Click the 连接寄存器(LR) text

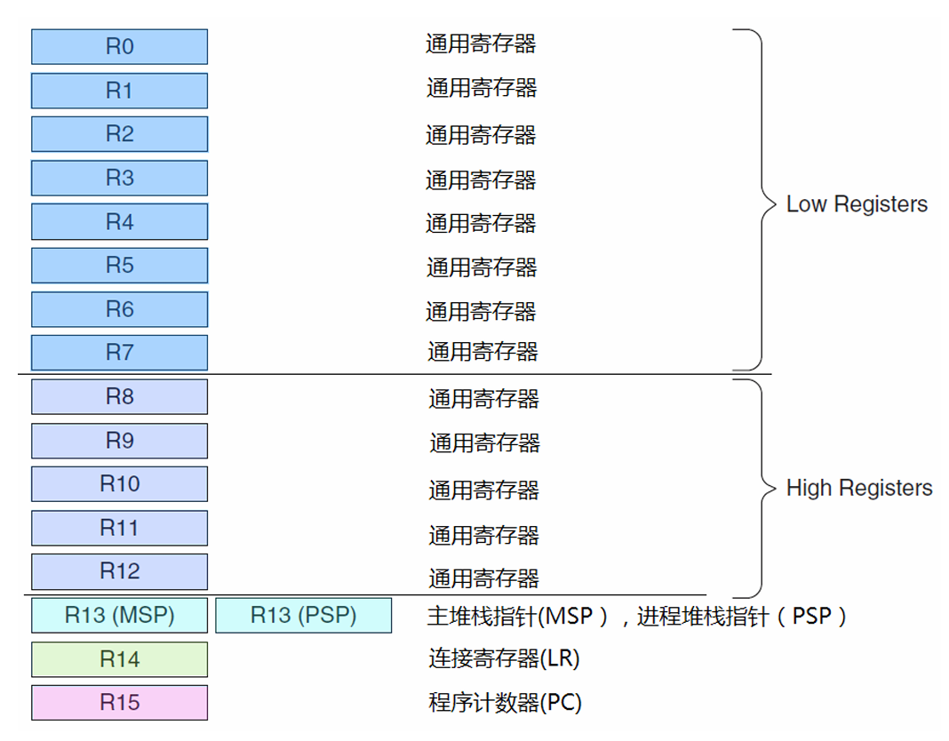[504, 659]
